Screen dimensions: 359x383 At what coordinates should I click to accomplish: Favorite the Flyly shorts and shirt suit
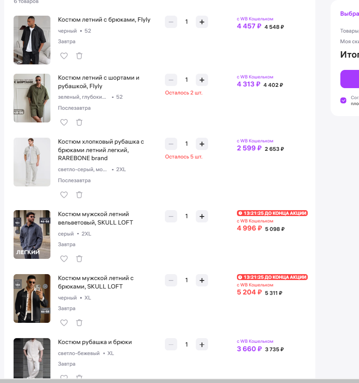64,122
